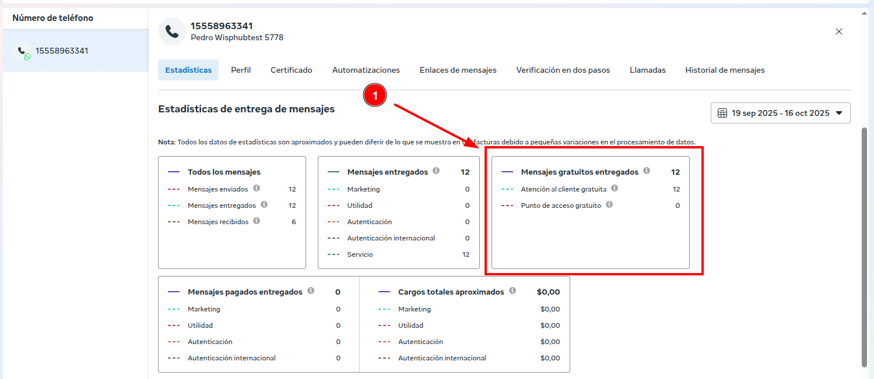The width and height of the screenshot is (874, 379).
Task: Click info icon next to Cargos totales aproximados
Action: tap(513, 291)
